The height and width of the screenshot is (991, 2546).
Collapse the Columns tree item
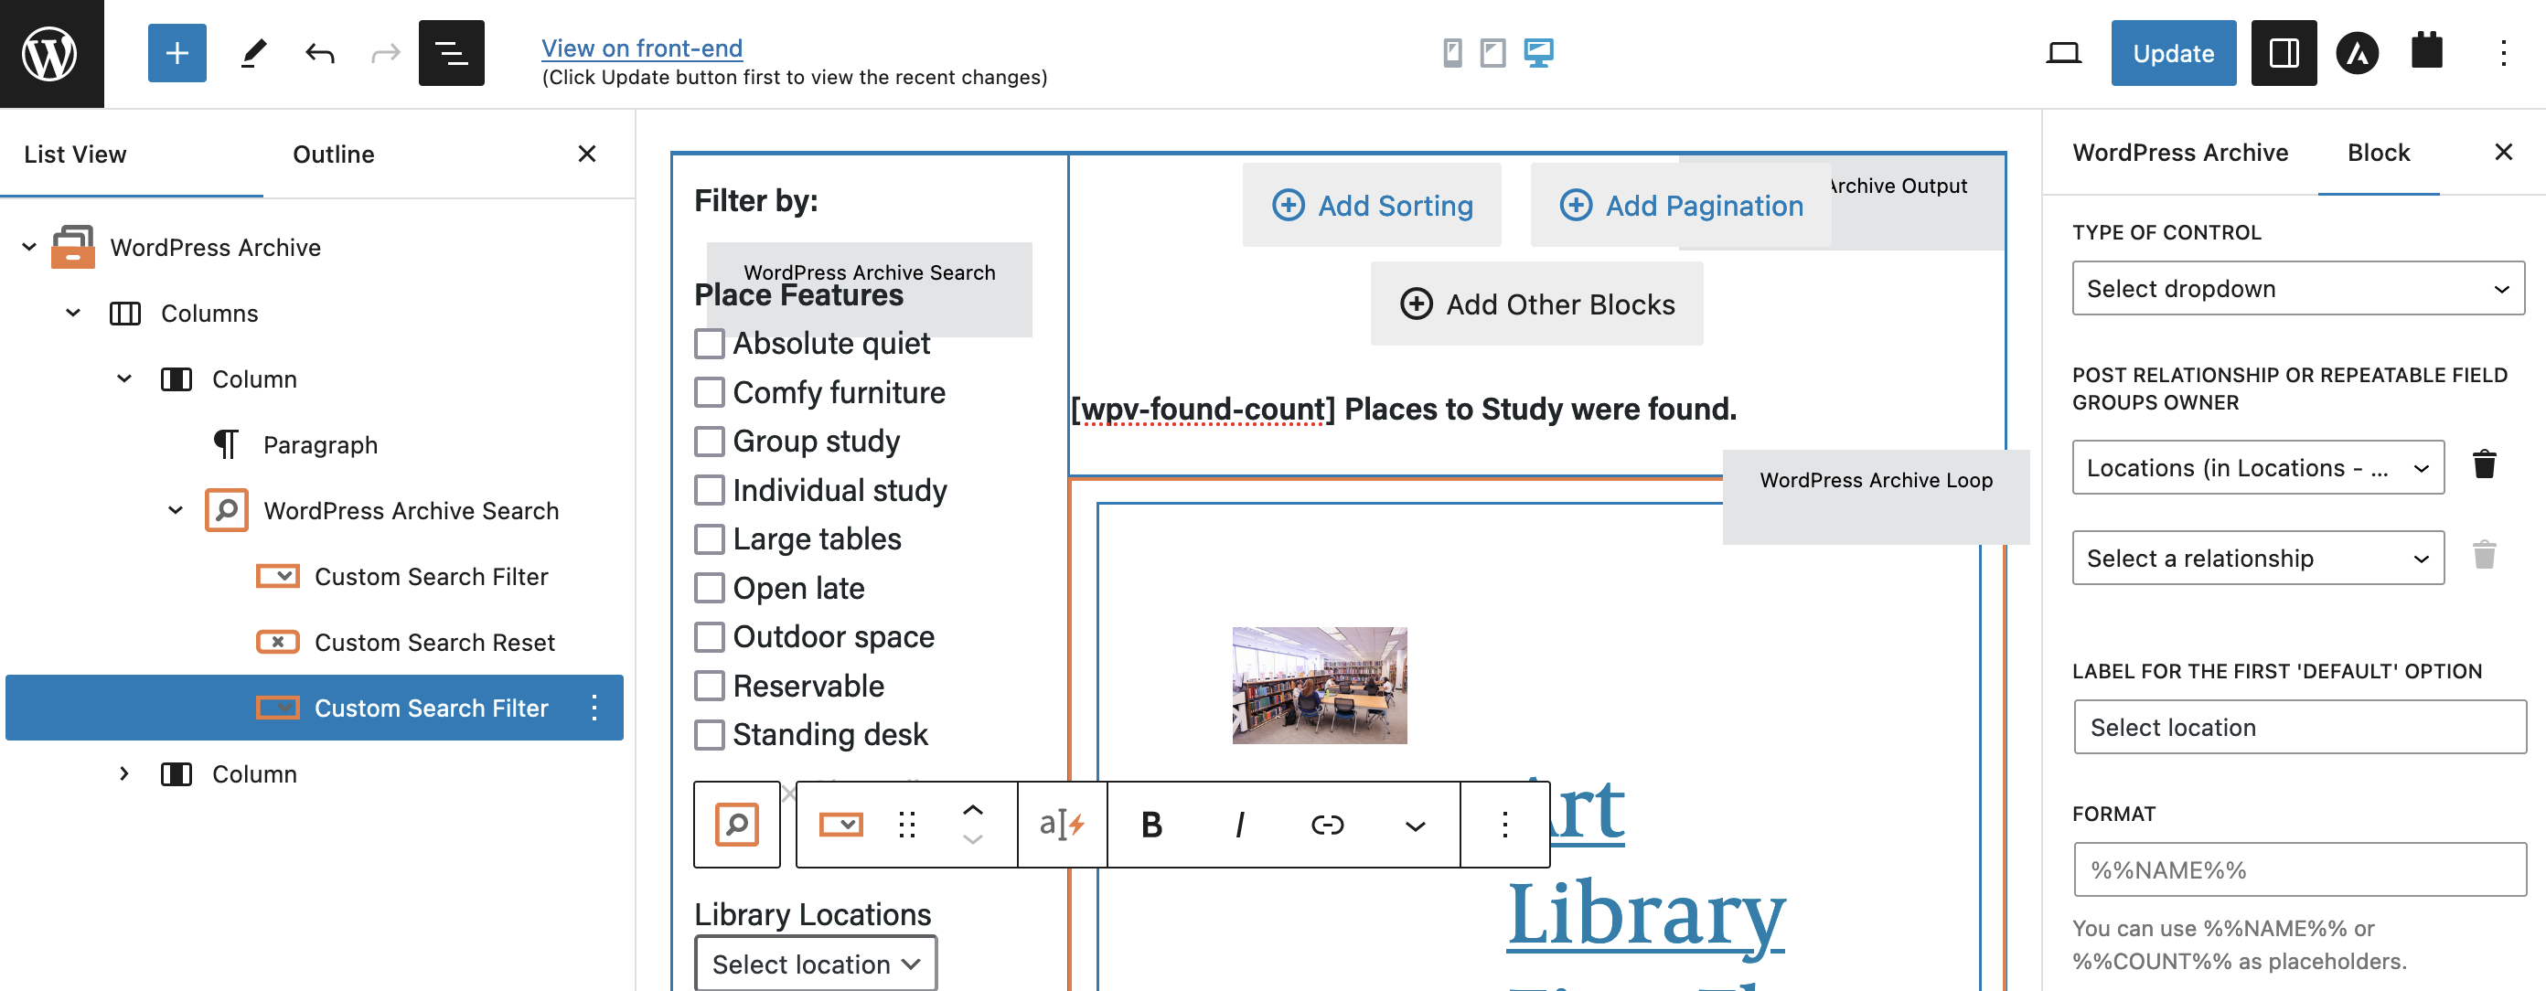click(x=73, y=314)
